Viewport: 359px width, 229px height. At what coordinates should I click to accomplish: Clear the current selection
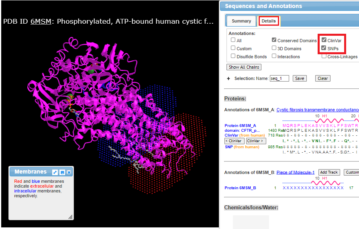(322, 79)
